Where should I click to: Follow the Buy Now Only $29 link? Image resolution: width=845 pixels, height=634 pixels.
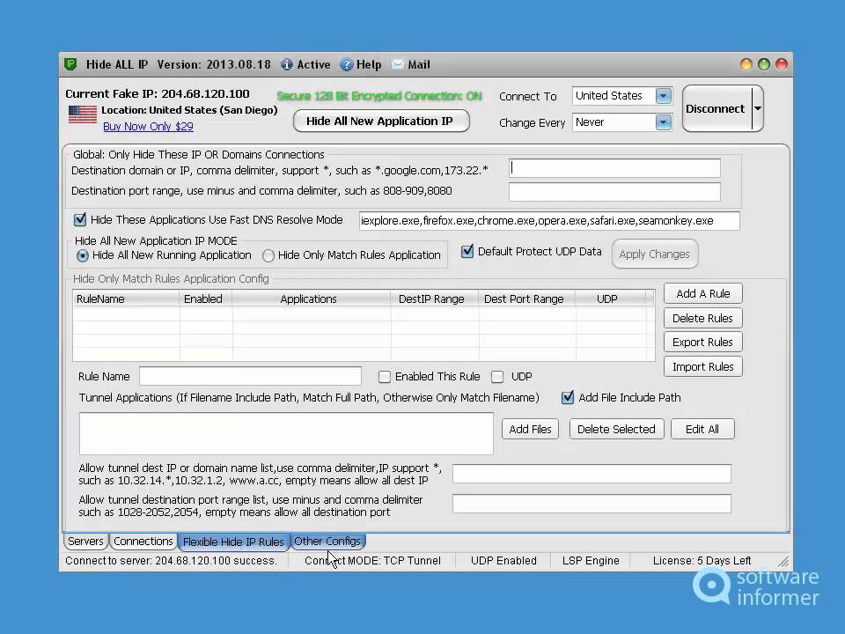click(x=148, y=126)
